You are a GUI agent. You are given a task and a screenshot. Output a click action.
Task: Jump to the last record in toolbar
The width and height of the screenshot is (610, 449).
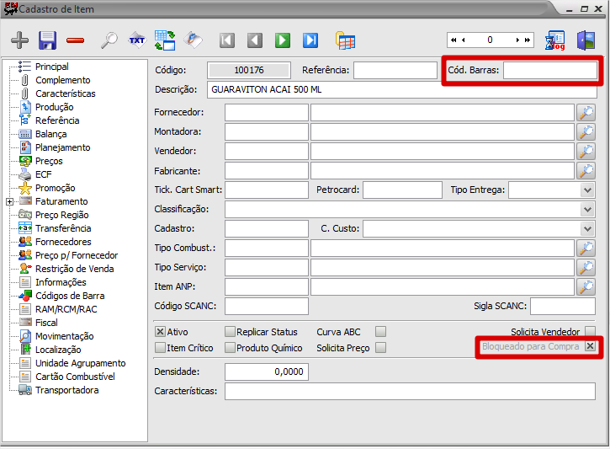point(310,40)
